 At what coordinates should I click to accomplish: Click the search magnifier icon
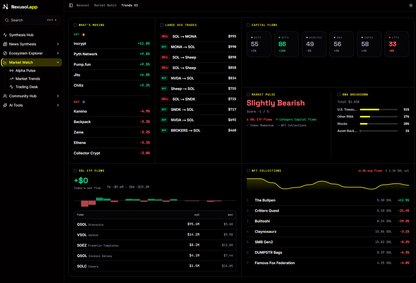pos(7,20)
